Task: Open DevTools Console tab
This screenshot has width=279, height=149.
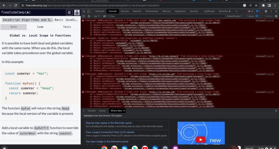Action: pos(112,11)
